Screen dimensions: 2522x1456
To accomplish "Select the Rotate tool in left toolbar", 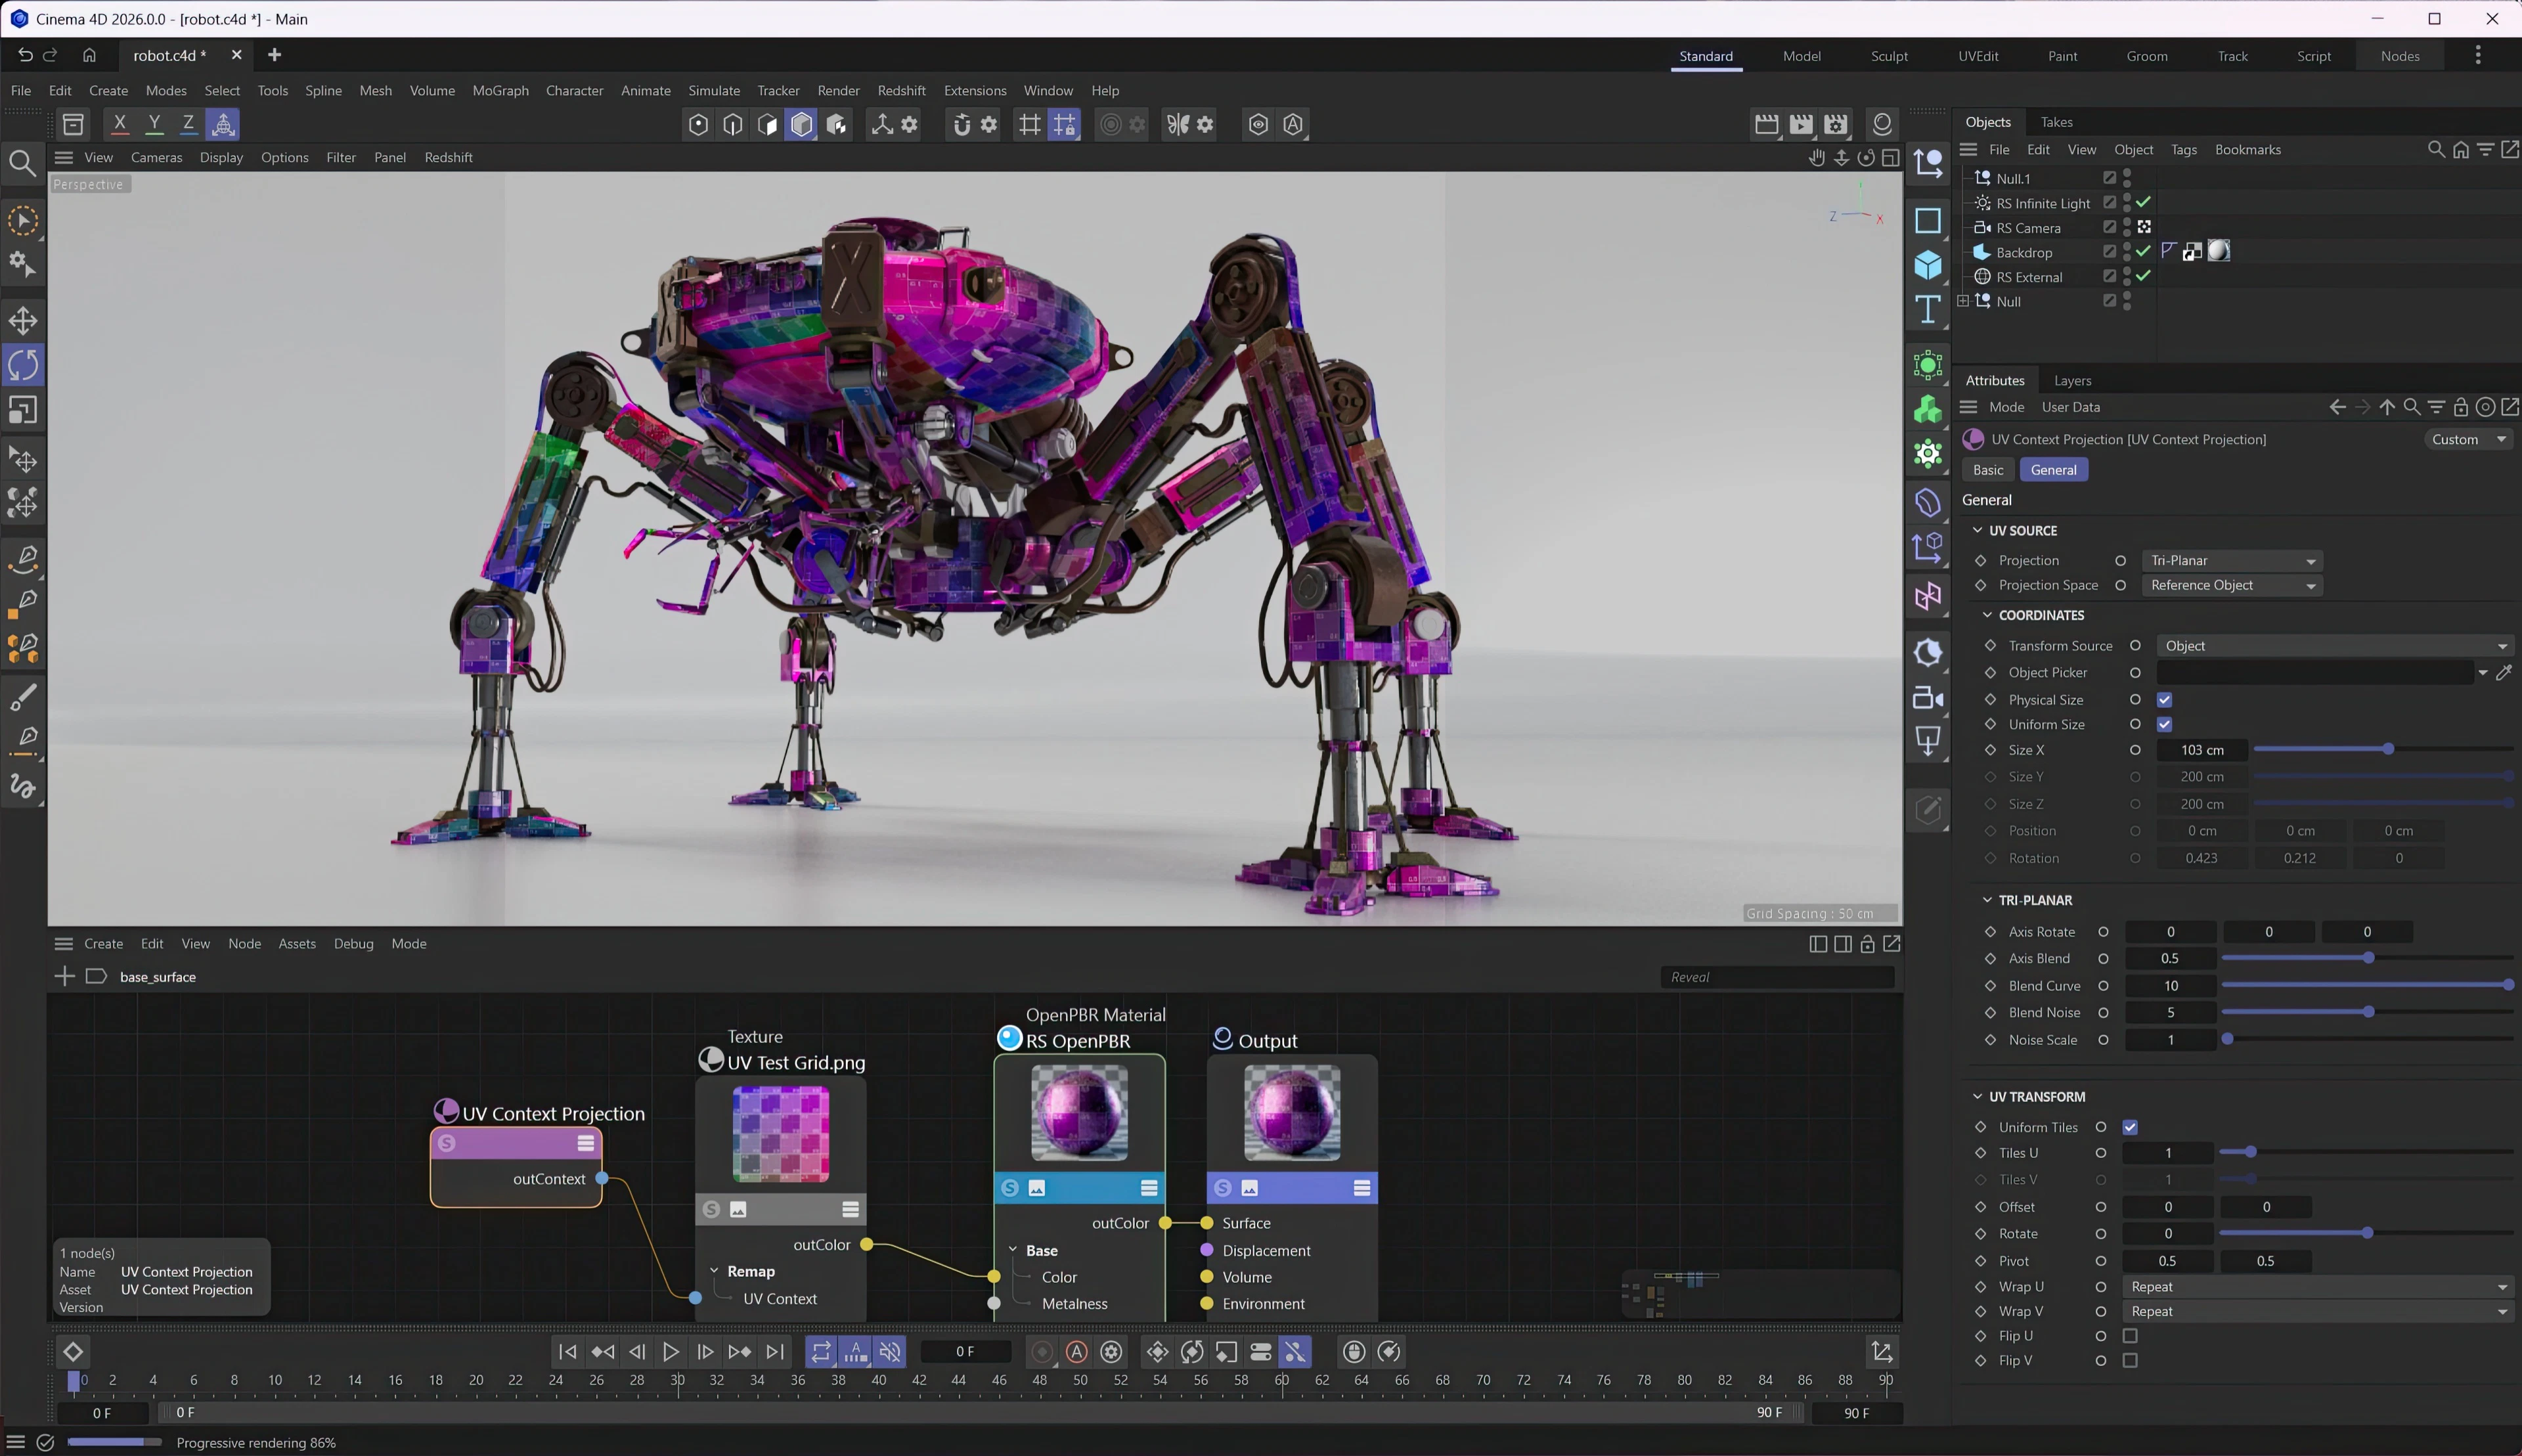I will coord(23,365).
